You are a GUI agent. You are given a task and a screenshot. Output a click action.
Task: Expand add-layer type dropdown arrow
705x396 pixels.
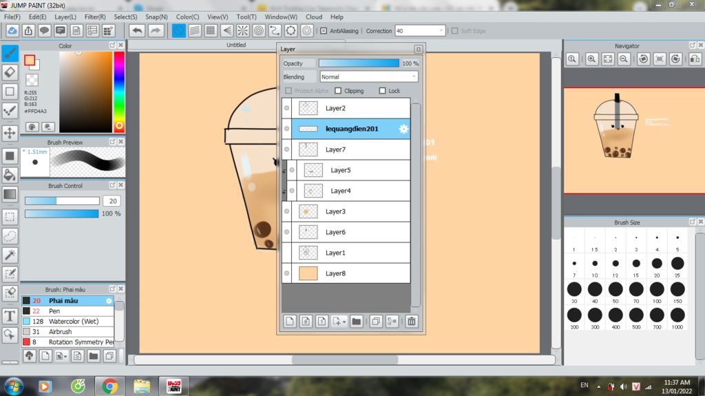344,322
